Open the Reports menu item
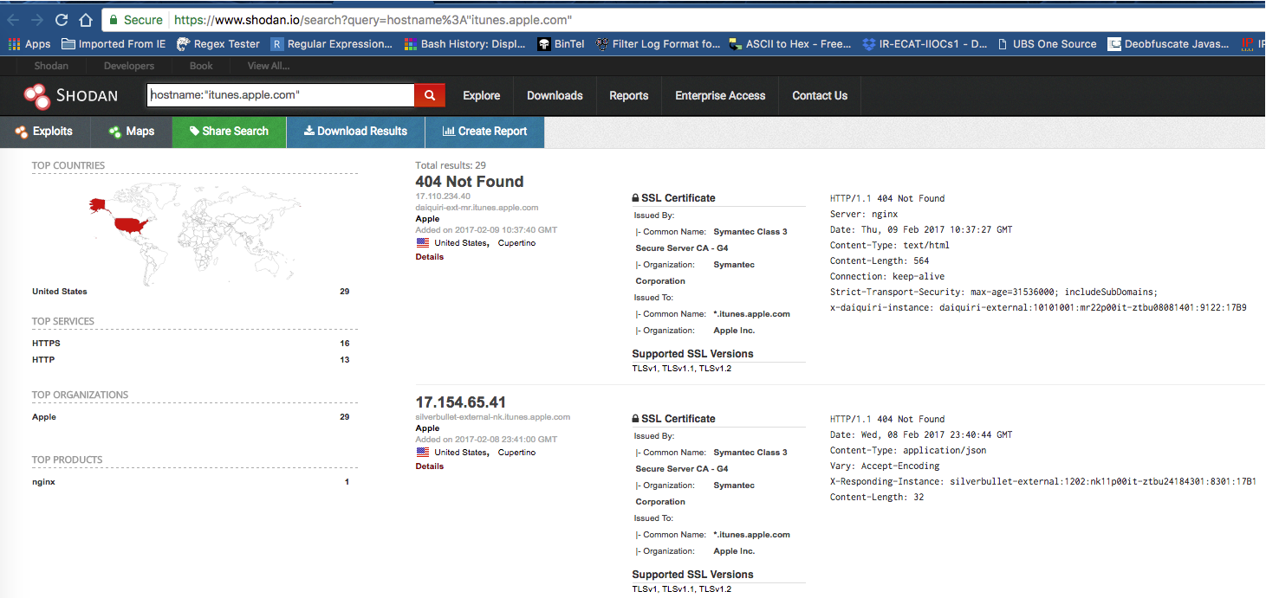Image resolution: width=1266 pixels, height=598 pixels. [628, 96]
